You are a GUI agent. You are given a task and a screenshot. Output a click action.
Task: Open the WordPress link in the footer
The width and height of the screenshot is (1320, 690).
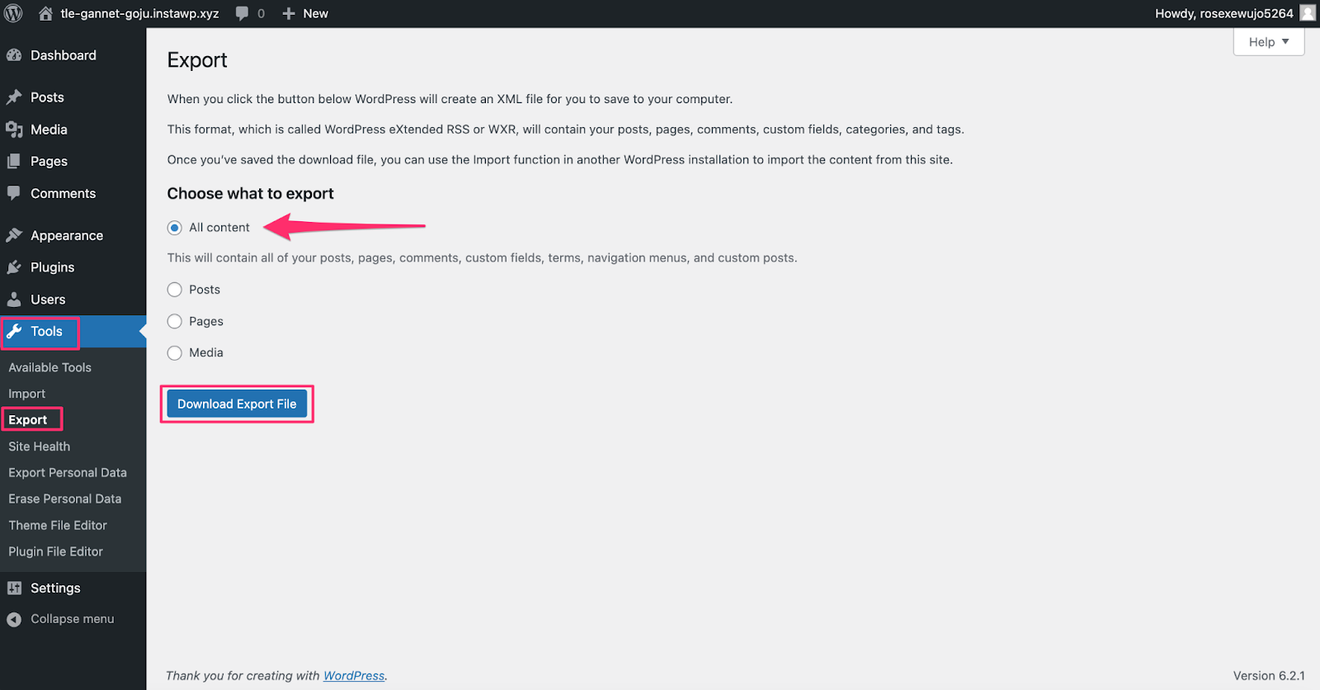pos(353,675)
